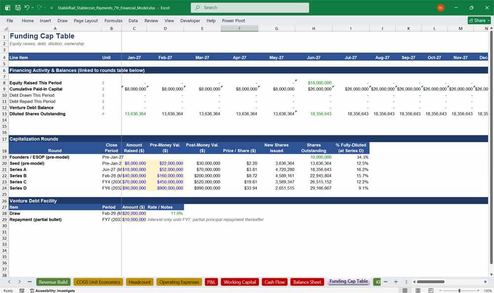Image resolution: width=494 pixels, height=293 pixels.
Task: Switch to the Balance Sheet tab
Action: (307, 282)
